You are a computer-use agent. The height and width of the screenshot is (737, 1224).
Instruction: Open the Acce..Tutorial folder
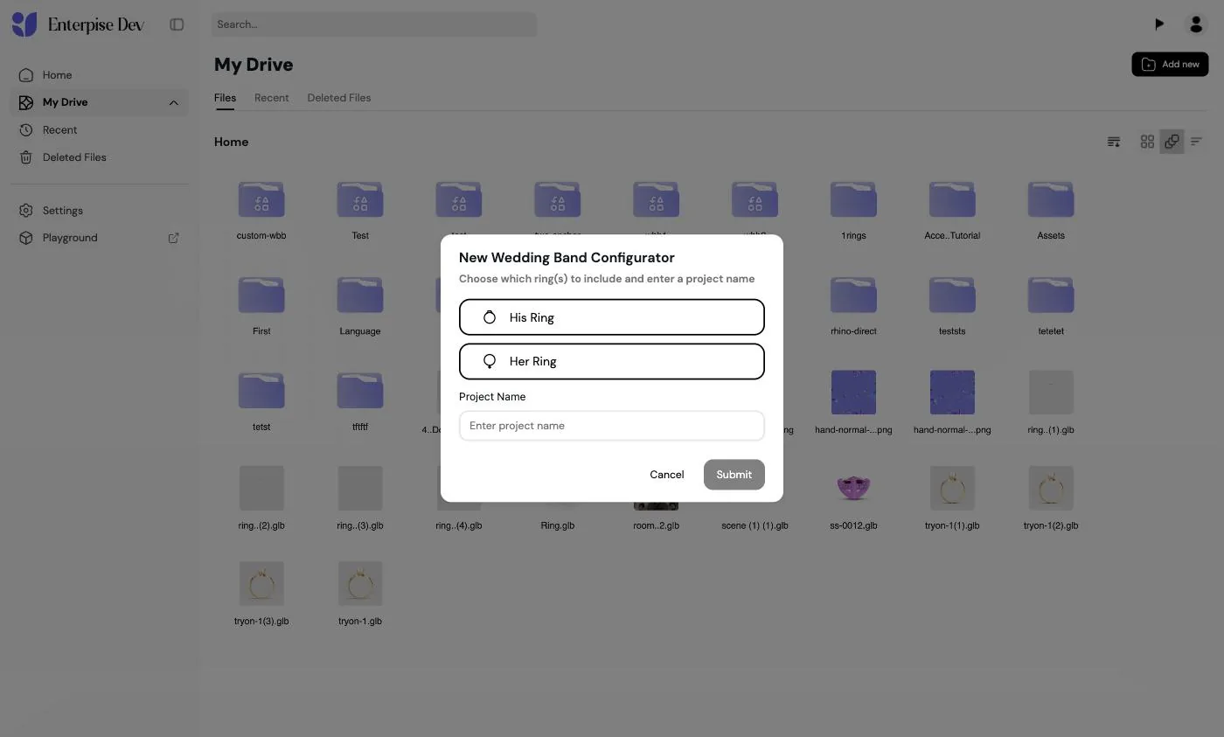[x=952, y=200]
